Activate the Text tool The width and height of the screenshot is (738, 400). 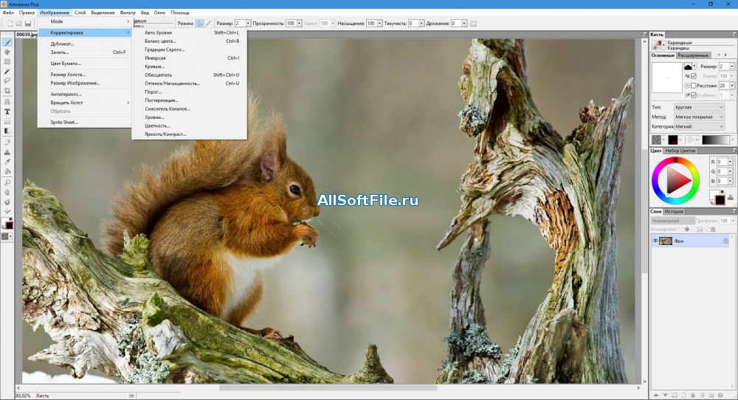coord(7,111)
